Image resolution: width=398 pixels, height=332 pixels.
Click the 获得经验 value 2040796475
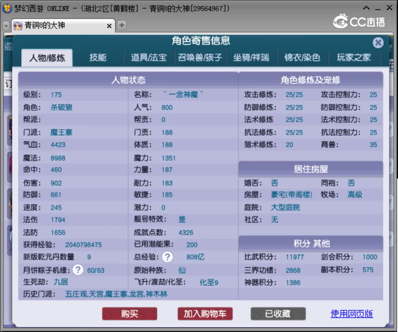(83, 245)
